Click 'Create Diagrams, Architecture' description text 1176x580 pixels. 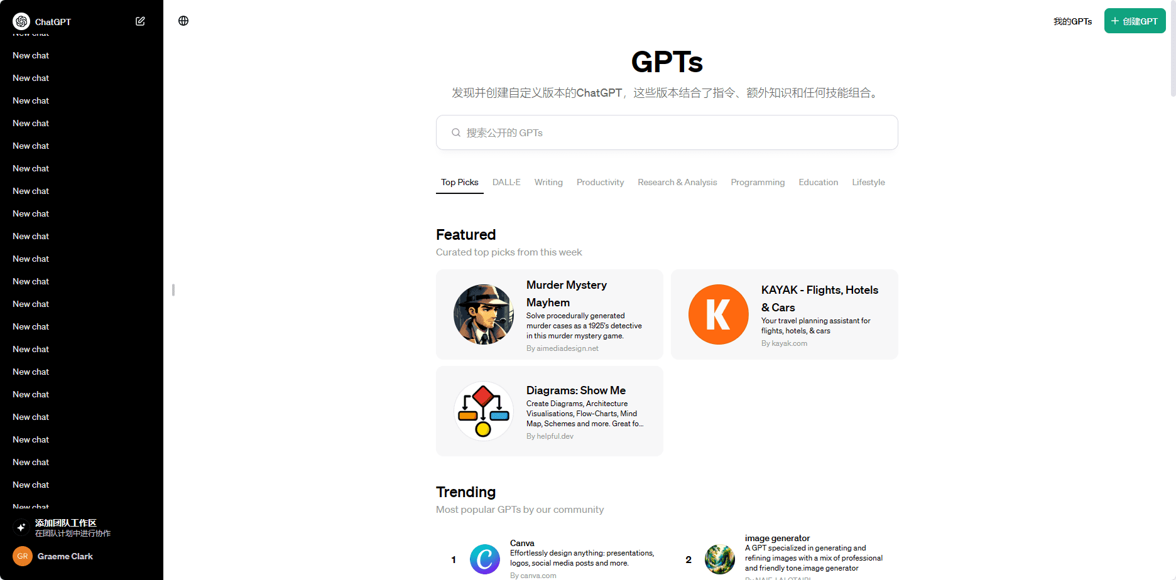click(x=585, y=414)
